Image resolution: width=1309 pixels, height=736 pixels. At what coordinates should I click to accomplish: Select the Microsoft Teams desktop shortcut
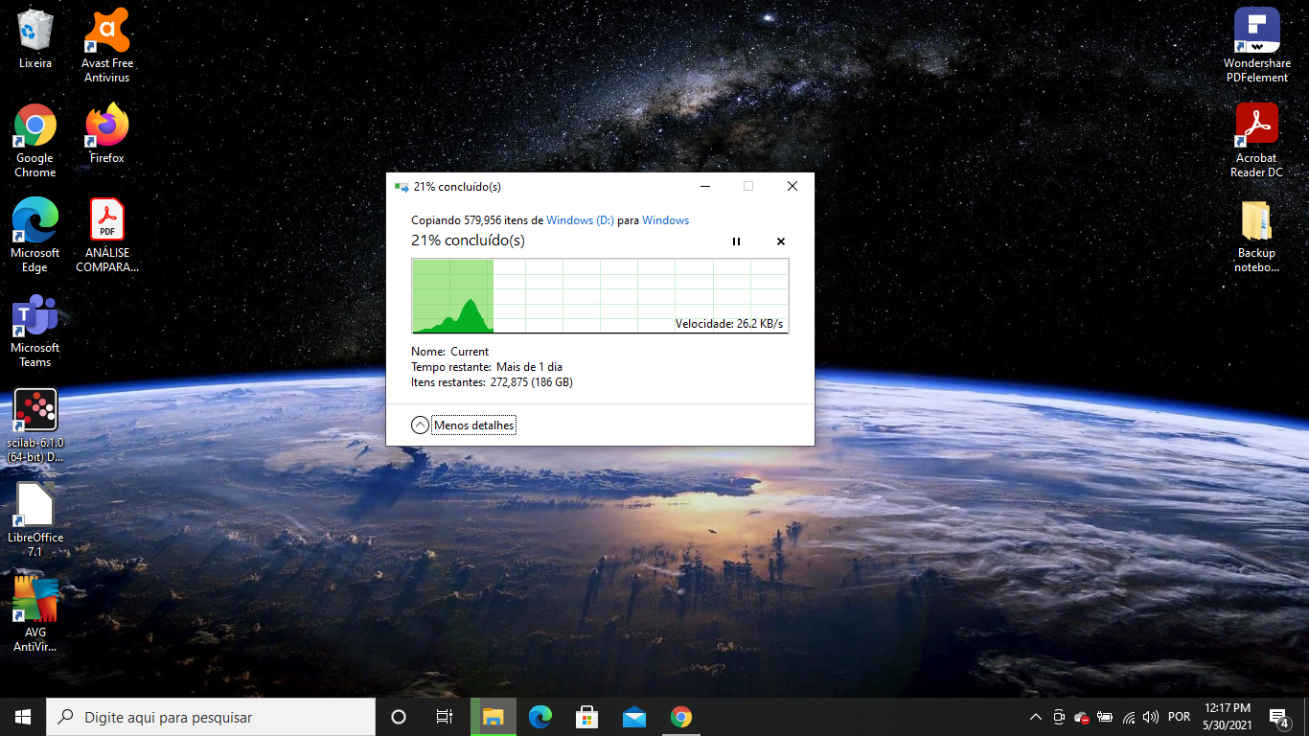tap(35, 331)
